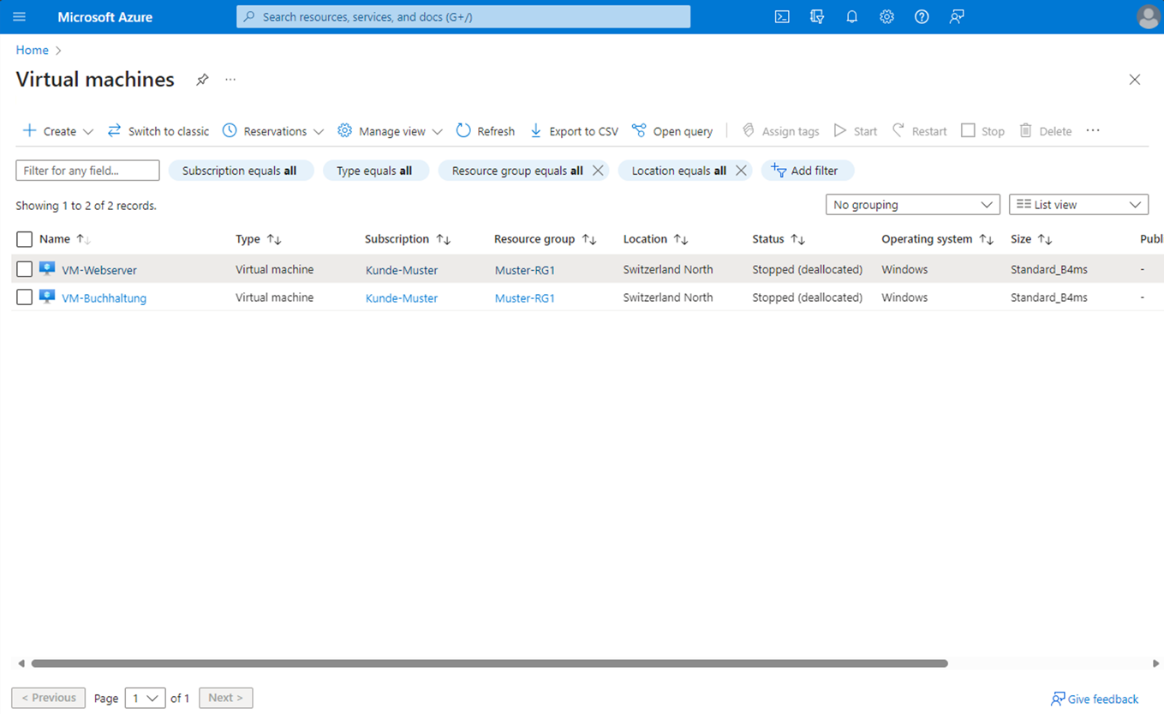Click Switch to classic
The image size is (1164, 714).
[158, 131]
